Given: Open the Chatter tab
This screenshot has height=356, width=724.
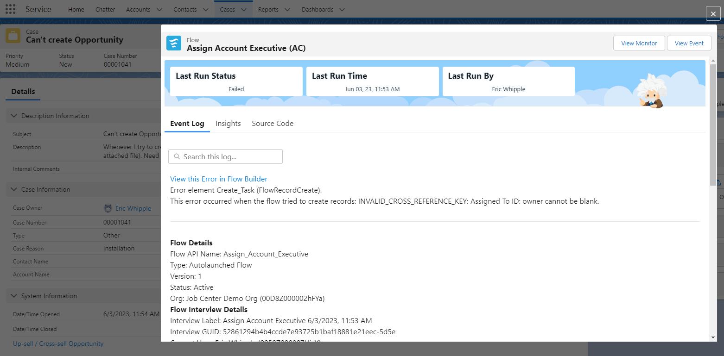Looking at the screenshot, I should tap(105, 9).
